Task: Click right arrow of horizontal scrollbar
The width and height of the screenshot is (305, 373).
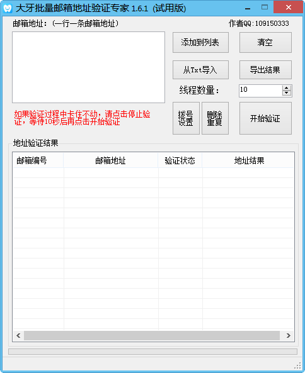Action: [x=289, y=335]
